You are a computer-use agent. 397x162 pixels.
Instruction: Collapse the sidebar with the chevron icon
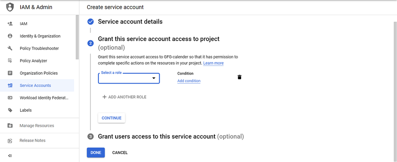coord(10,155)
